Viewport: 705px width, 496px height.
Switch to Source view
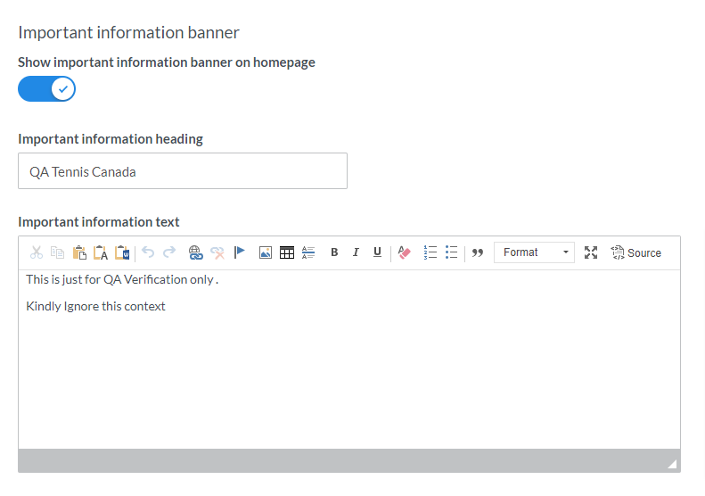(635, 252)
